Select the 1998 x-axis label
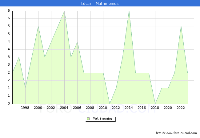Image resolution: width=200 pixels, height=138 pixels. [25, 108]
